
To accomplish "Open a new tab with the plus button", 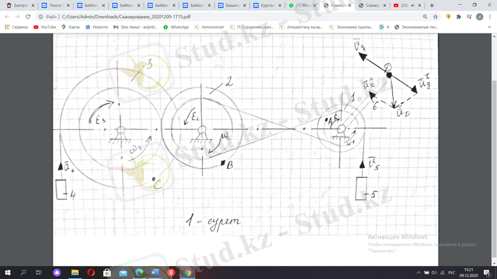I will 432,6.
